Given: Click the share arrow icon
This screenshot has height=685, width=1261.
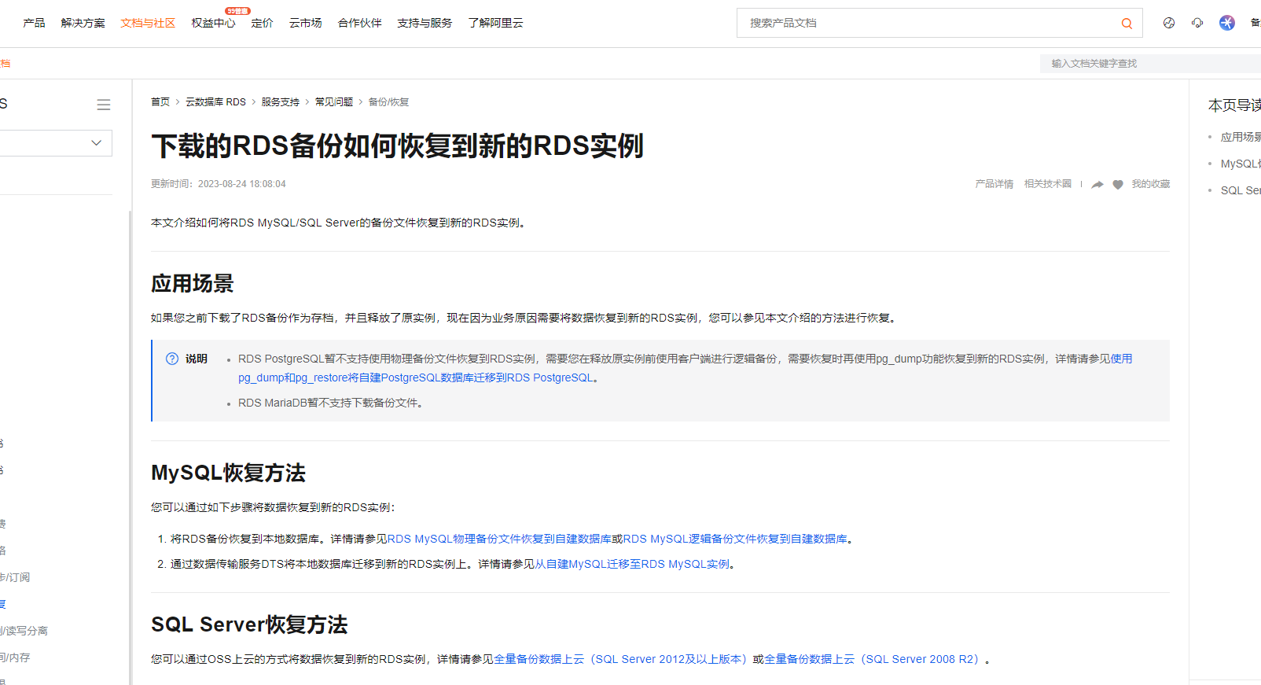Looking at the screenshot, I should pos(1097,185).
